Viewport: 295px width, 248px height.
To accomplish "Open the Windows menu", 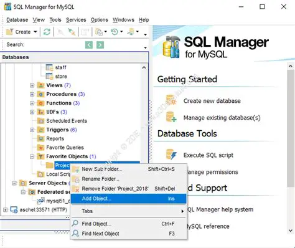I will point(123,20).
